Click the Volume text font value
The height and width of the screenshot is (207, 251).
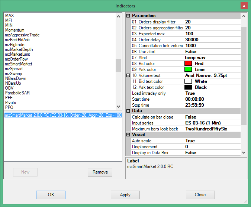coord(212,75)
